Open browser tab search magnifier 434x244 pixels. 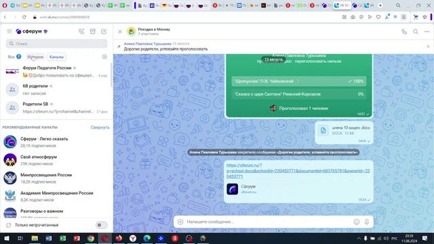pyautogui.click(x=398, y=5)
